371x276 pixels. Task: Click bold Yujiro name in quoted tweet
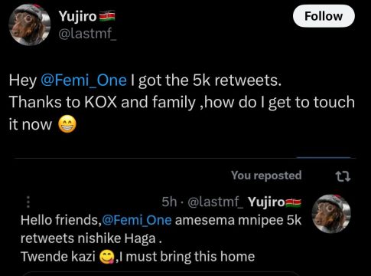(266, 202)
